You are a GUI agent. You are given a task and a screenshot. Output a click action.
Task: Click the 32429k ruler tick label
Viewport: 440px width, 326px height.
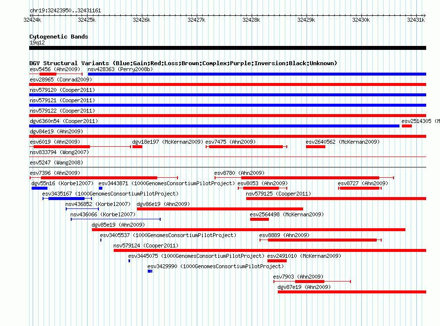click(x=306, y=20)
